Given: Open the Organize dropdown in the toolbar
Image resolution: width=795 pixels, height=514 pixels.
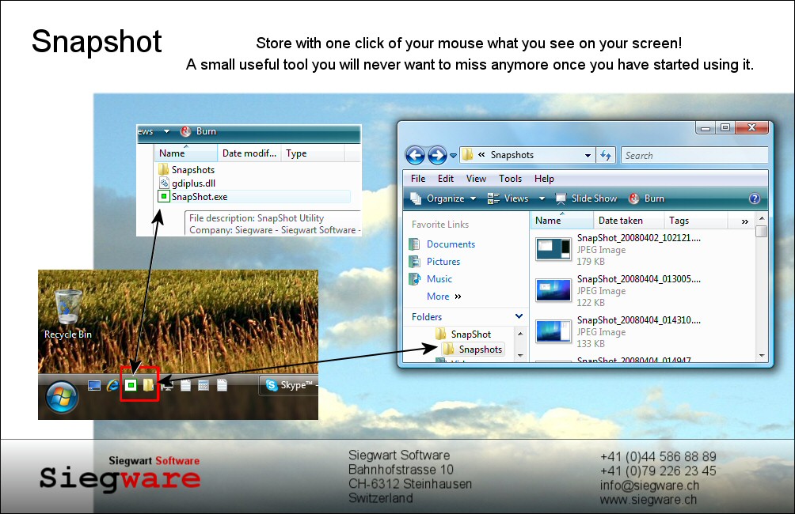Looking at the screenshot, I should [x=443, y=198].
